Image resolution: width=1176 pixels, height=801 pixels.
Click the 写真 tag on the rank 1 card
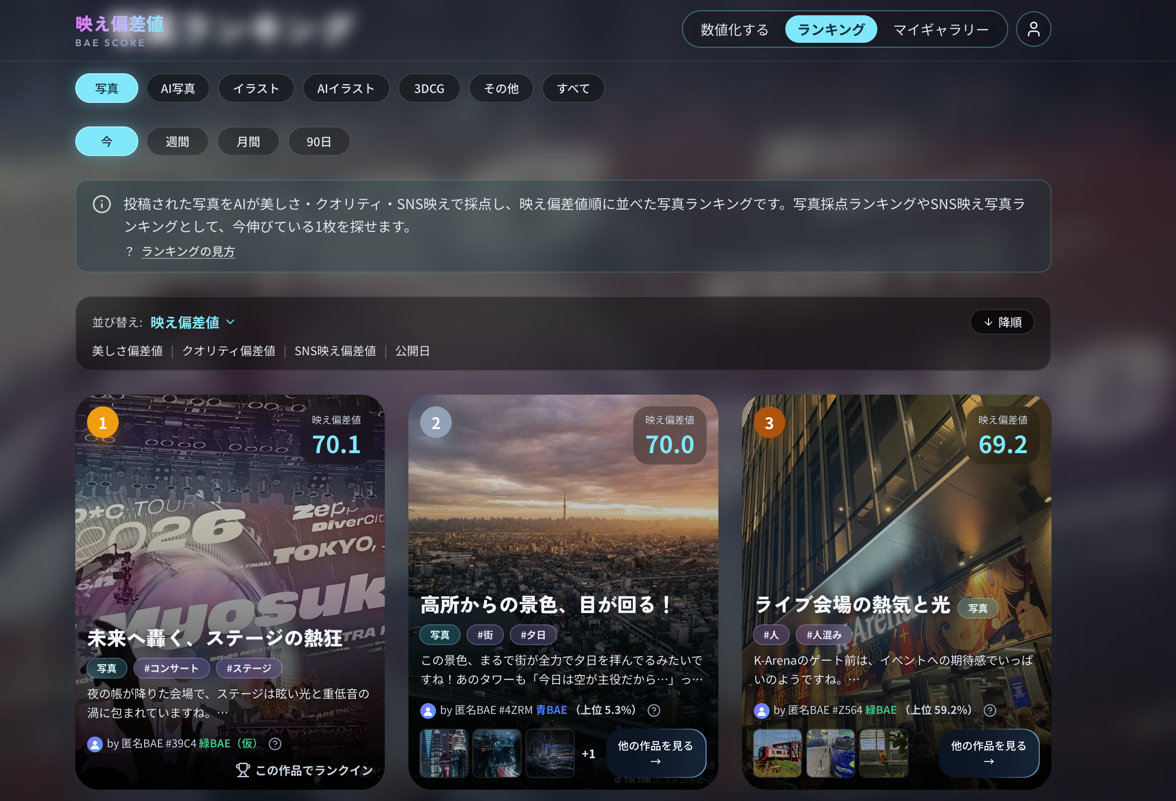coord(107,669)
